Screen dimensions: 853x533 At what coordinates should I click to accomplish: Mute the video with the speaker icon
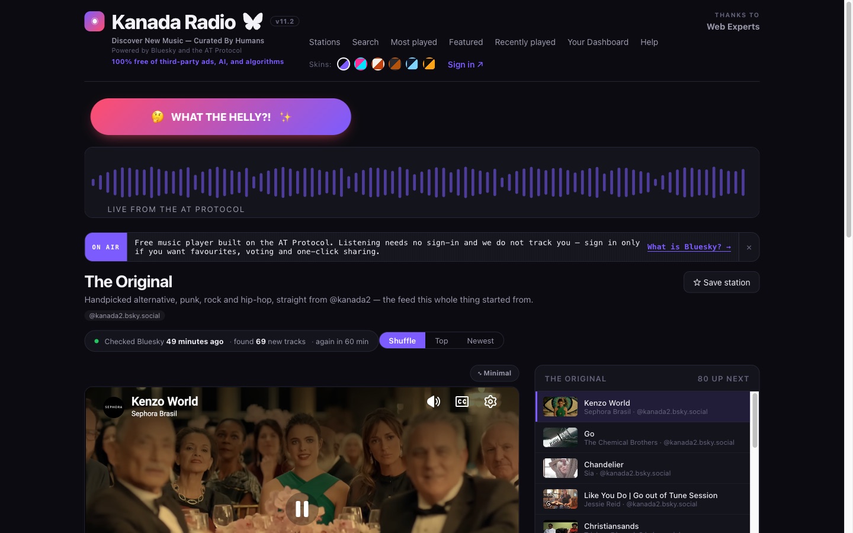tap(434, 402)
